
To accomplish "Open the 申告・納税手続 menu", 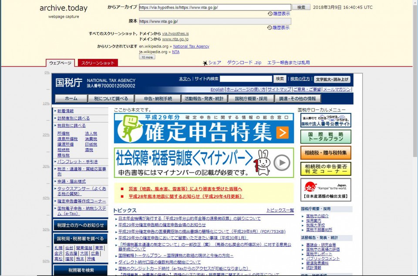I will [x=158, y=99].
